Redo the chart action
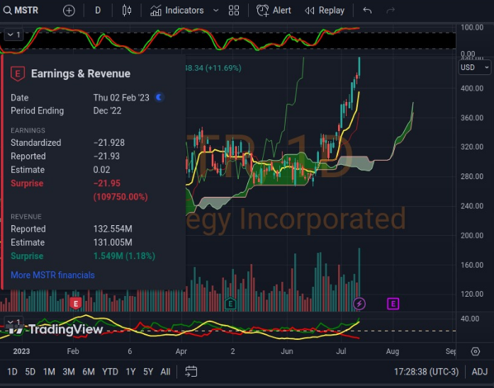 (391, 11)
